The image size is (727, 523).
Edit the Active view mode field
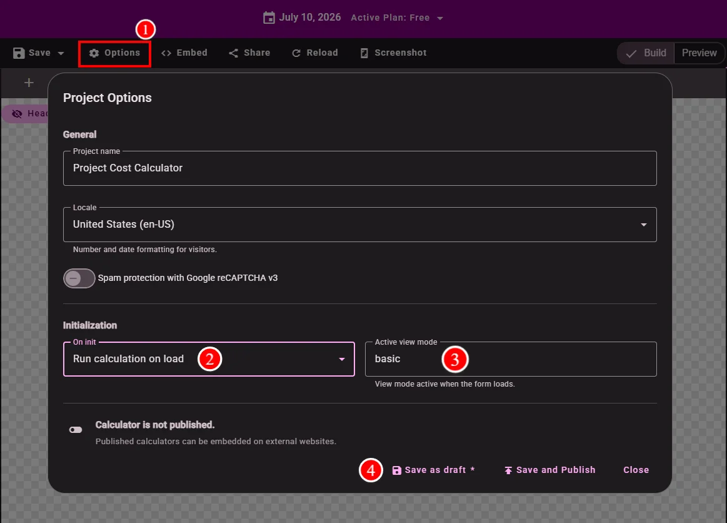click(x=511, y=359)
